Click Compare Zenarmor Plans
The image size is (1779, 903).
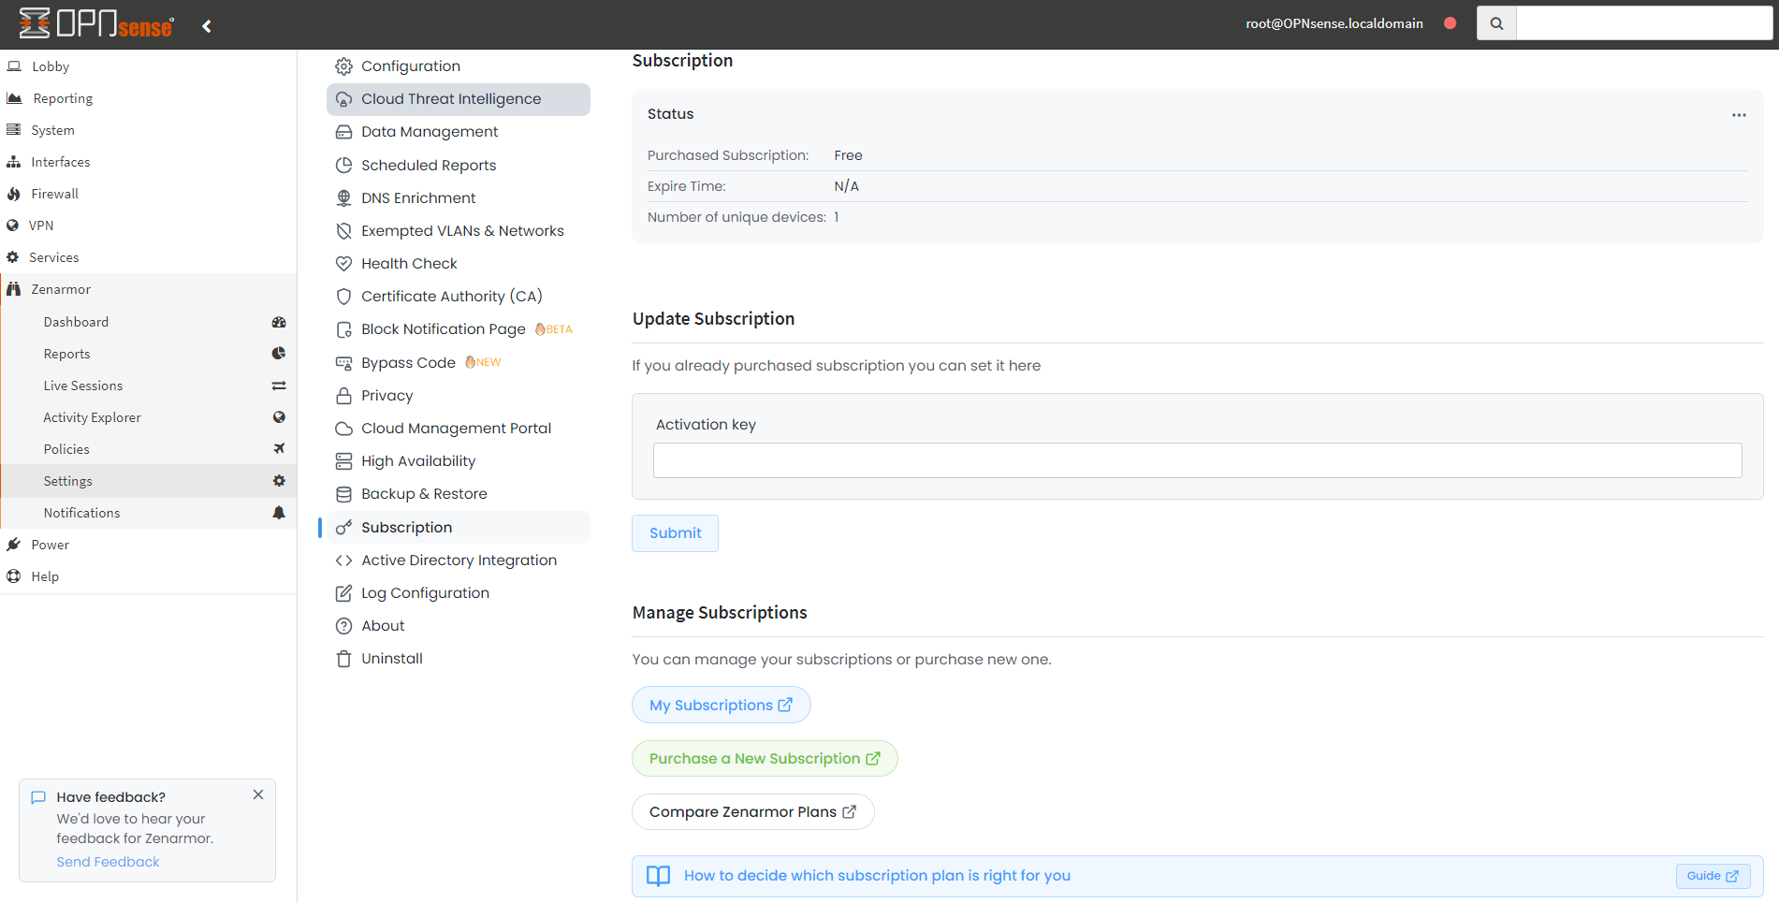(752, 812)
